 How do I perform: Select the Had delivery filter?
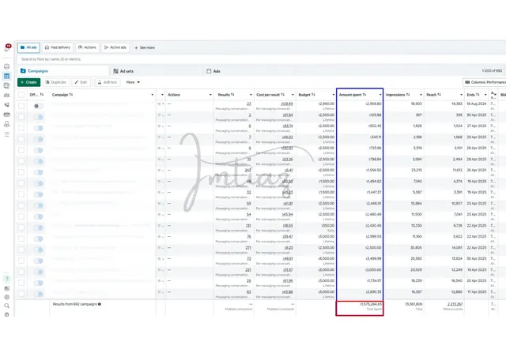58,47
